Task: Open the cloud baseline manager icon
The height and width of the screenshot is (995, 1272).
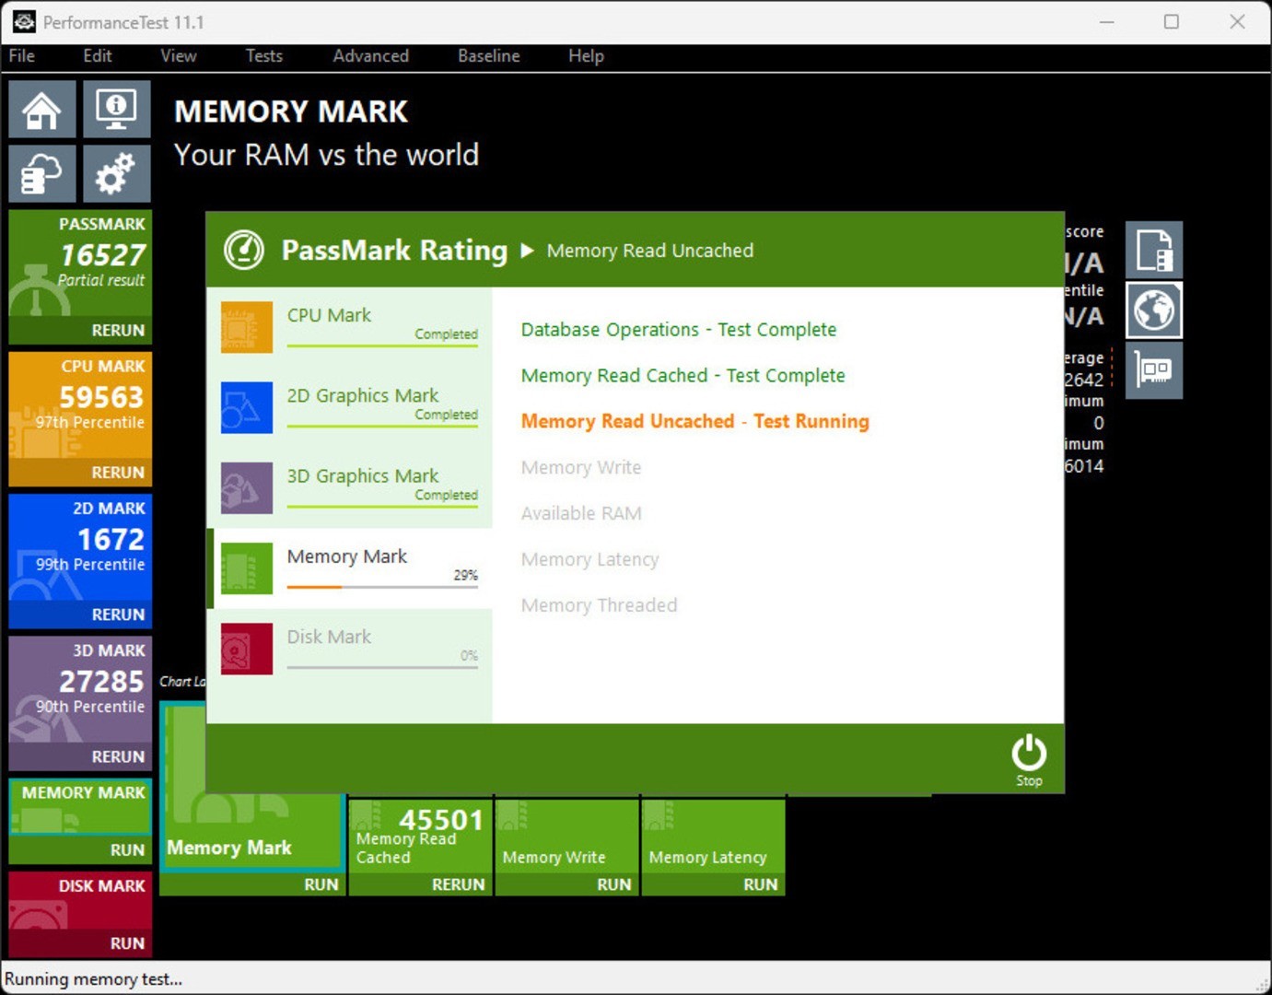Action: point(42,173)
